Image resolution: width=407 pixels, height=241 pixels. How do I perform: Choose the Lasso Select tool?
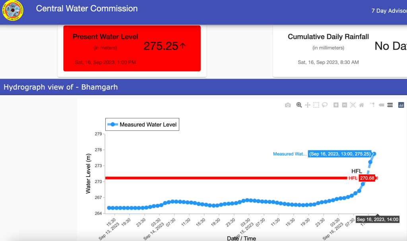(325, 105)
